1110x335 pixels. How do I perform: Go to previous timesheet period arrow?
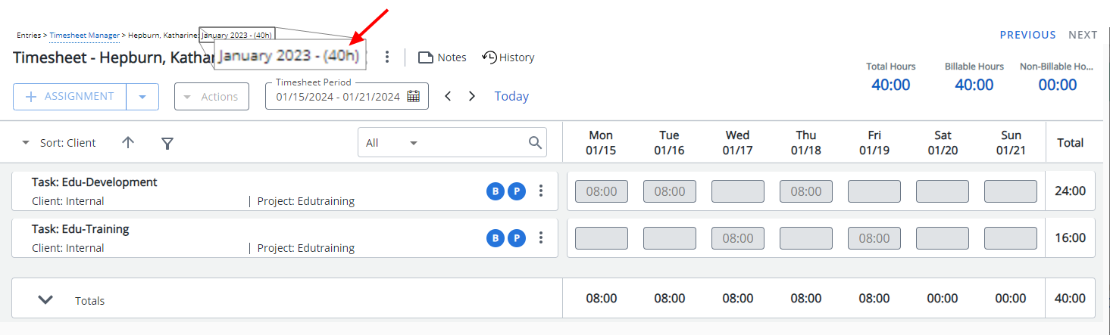(448, 96)
